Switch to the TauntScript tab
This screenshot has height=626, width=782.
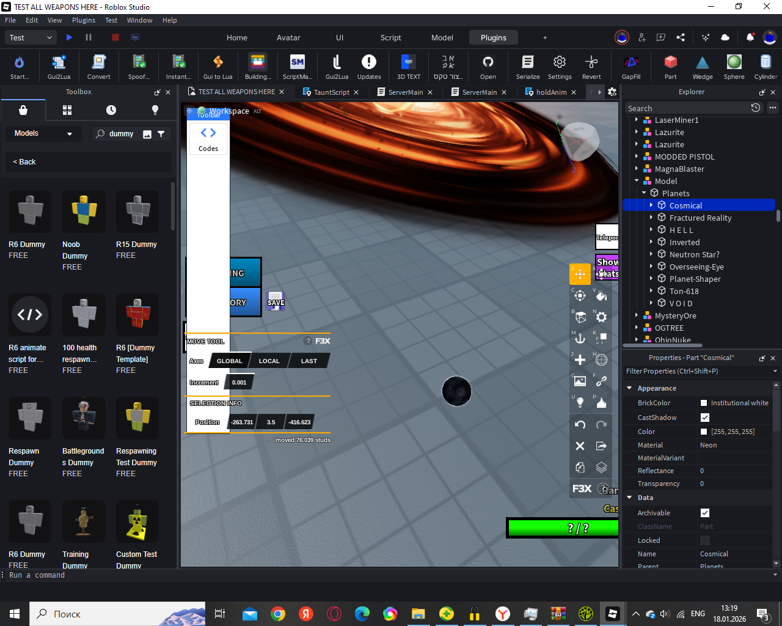point(331,92)
